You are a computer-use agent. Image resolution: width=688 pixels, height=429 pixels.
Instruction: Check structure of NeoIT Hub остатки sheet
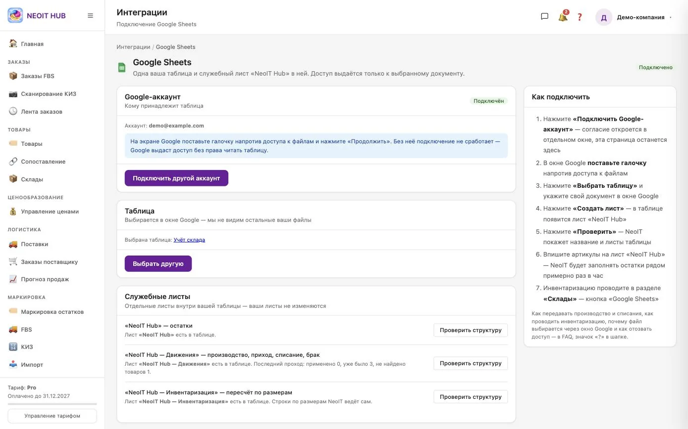[x=471, y=330]
